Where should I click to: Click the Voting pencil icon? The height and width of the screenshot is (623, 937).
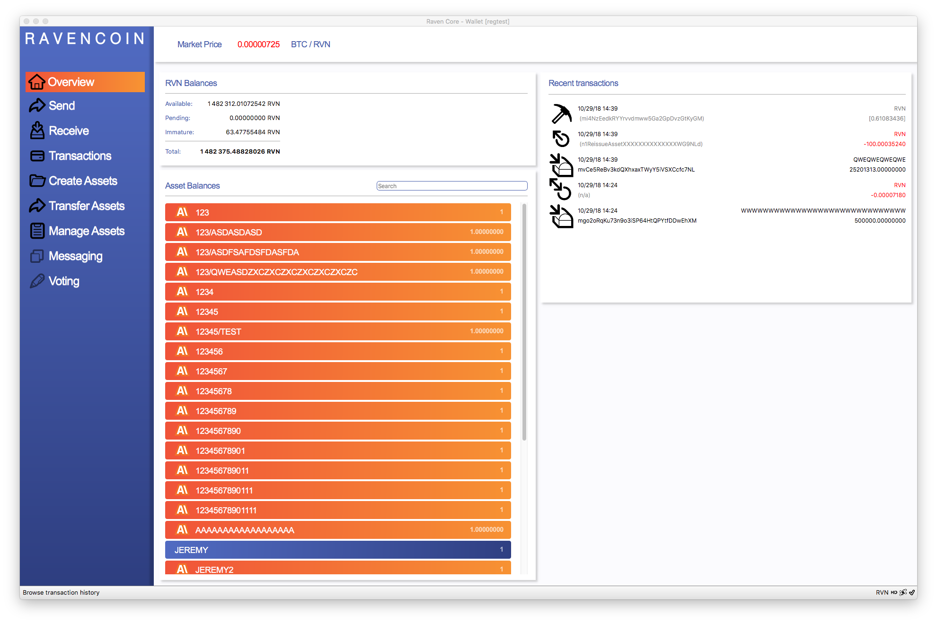click(x=37, y=281)
